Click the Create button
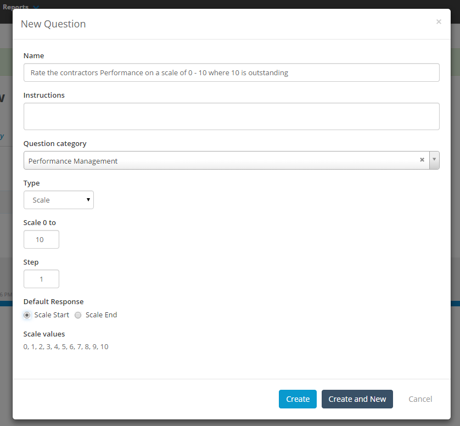Viewport: 460px width, 426px height. coord(298,399)
